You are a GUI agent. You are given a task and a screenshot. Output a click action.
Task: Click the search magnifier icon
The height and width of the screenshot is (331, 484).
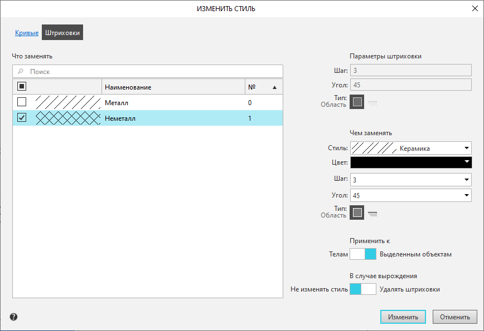21,72
